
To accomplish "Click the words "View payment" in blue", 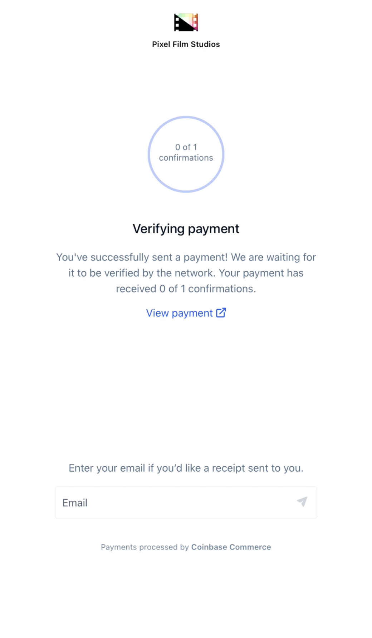I will (179, 313).
